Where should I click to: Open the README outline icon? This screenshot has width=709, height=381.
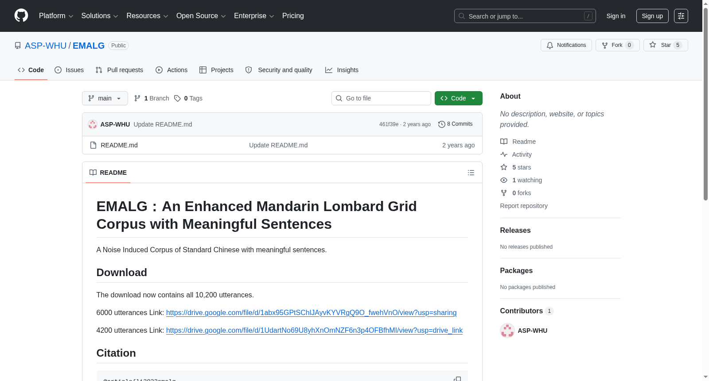(471, 173)
